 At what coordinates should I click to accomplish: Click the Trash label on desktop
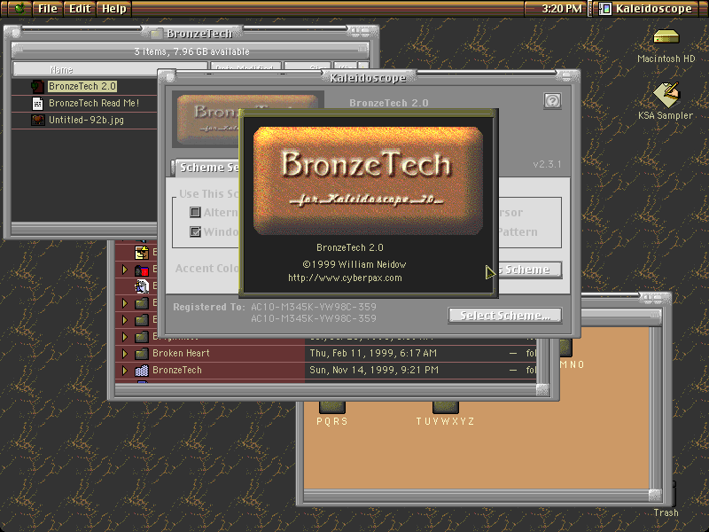pyautogui.click(x=666, y=512)
